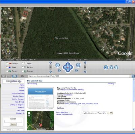This screenshot has height=134, width=135.
Task: Adjust the left zoom slider handle
Action: (x=51, y=67)
